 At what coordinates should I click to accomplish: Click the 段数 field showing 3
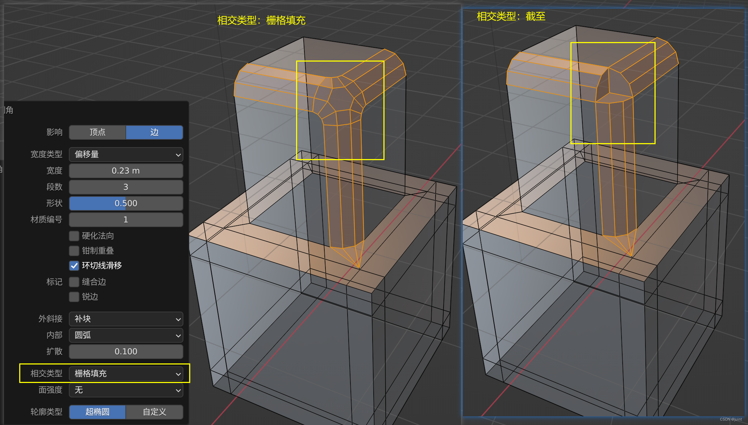click(x=126, y=187)
